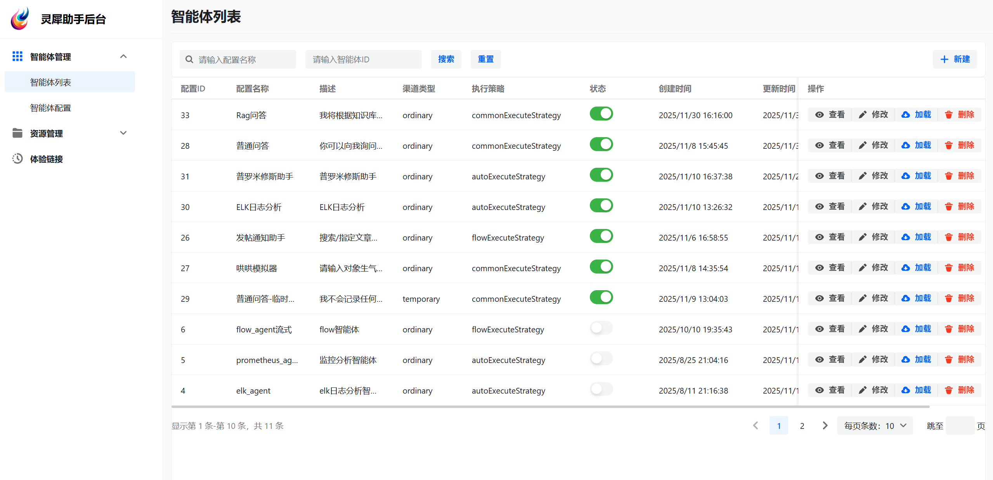
Task: Open the 每页条数 page size dropdown
Action: point(875,426)
